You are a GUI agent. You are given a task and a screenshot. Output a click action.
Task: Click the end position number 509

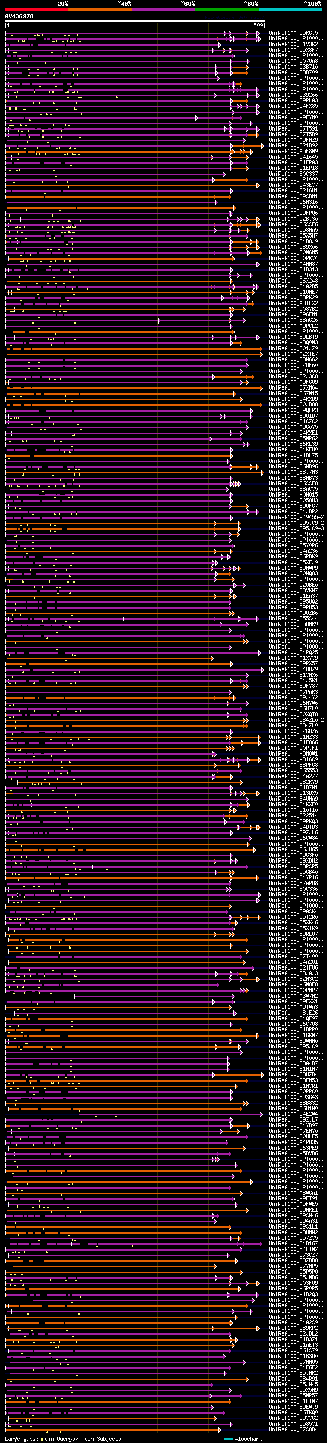pyautogui.click(x=258, y=25)
